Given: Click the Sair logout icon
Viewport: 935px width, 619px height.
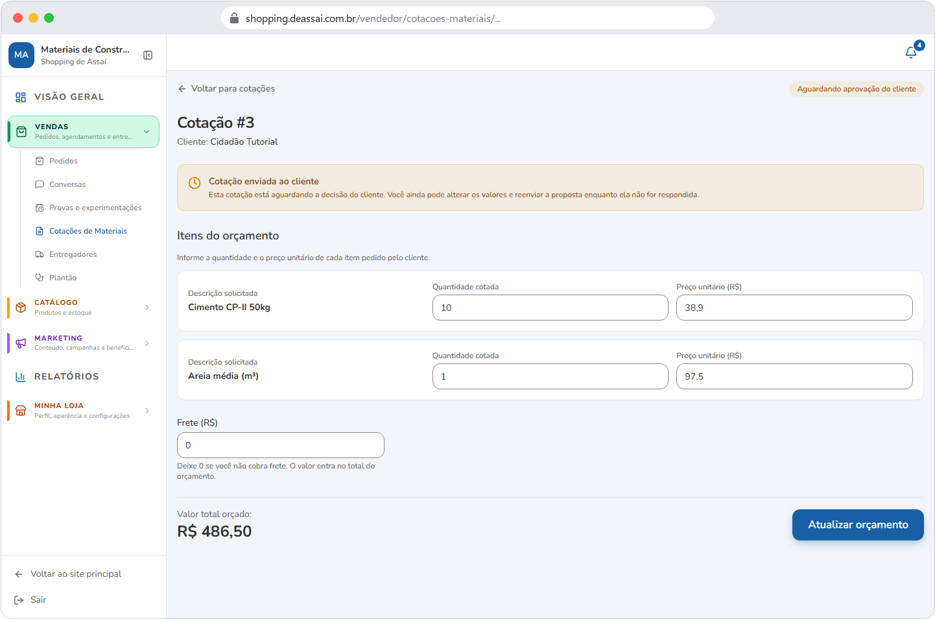Looking at the screenshot, I should click(x=19, y=600).
